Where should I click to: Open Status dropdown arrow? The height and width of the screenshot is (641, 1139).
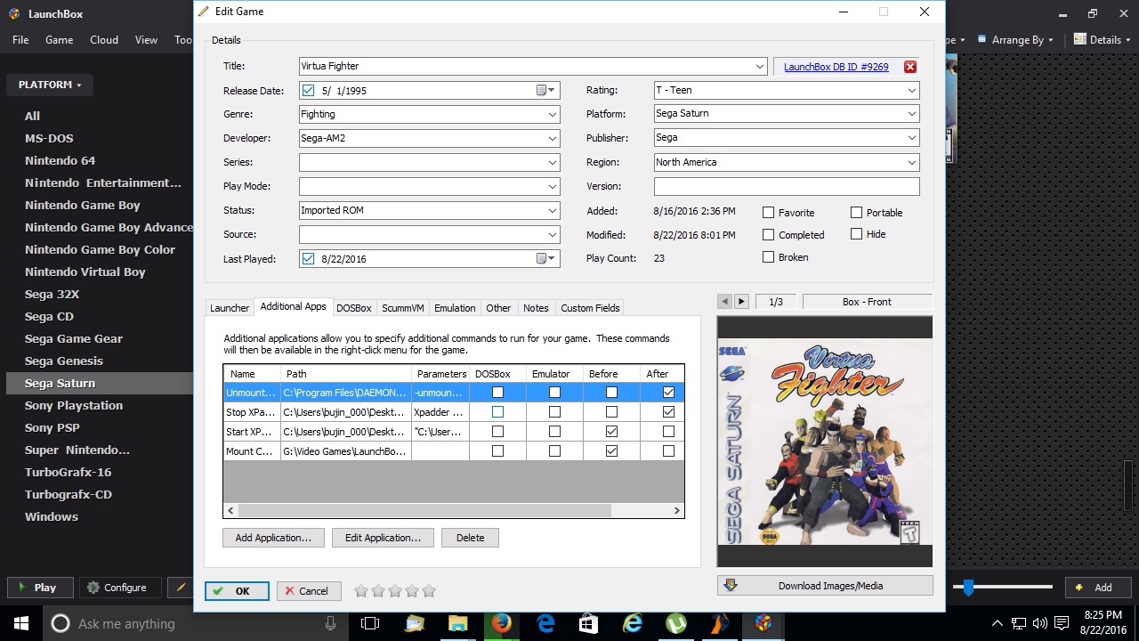(x=553, y=210)
